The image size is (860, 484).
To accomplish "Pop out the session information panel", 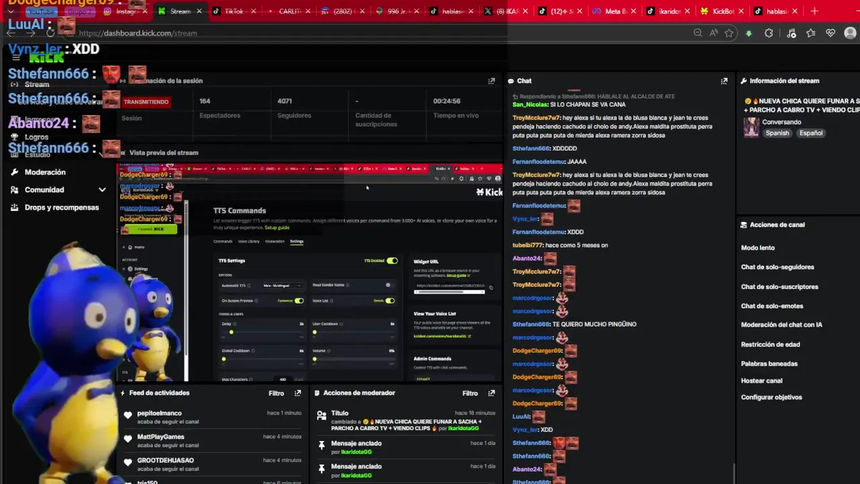I will [x=491, y=81].
